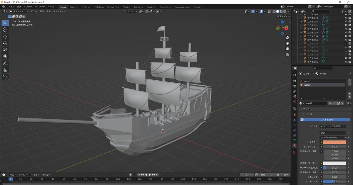353x185 pixels.
Task: Open the レンダー menu
Action: coord(28,6)
